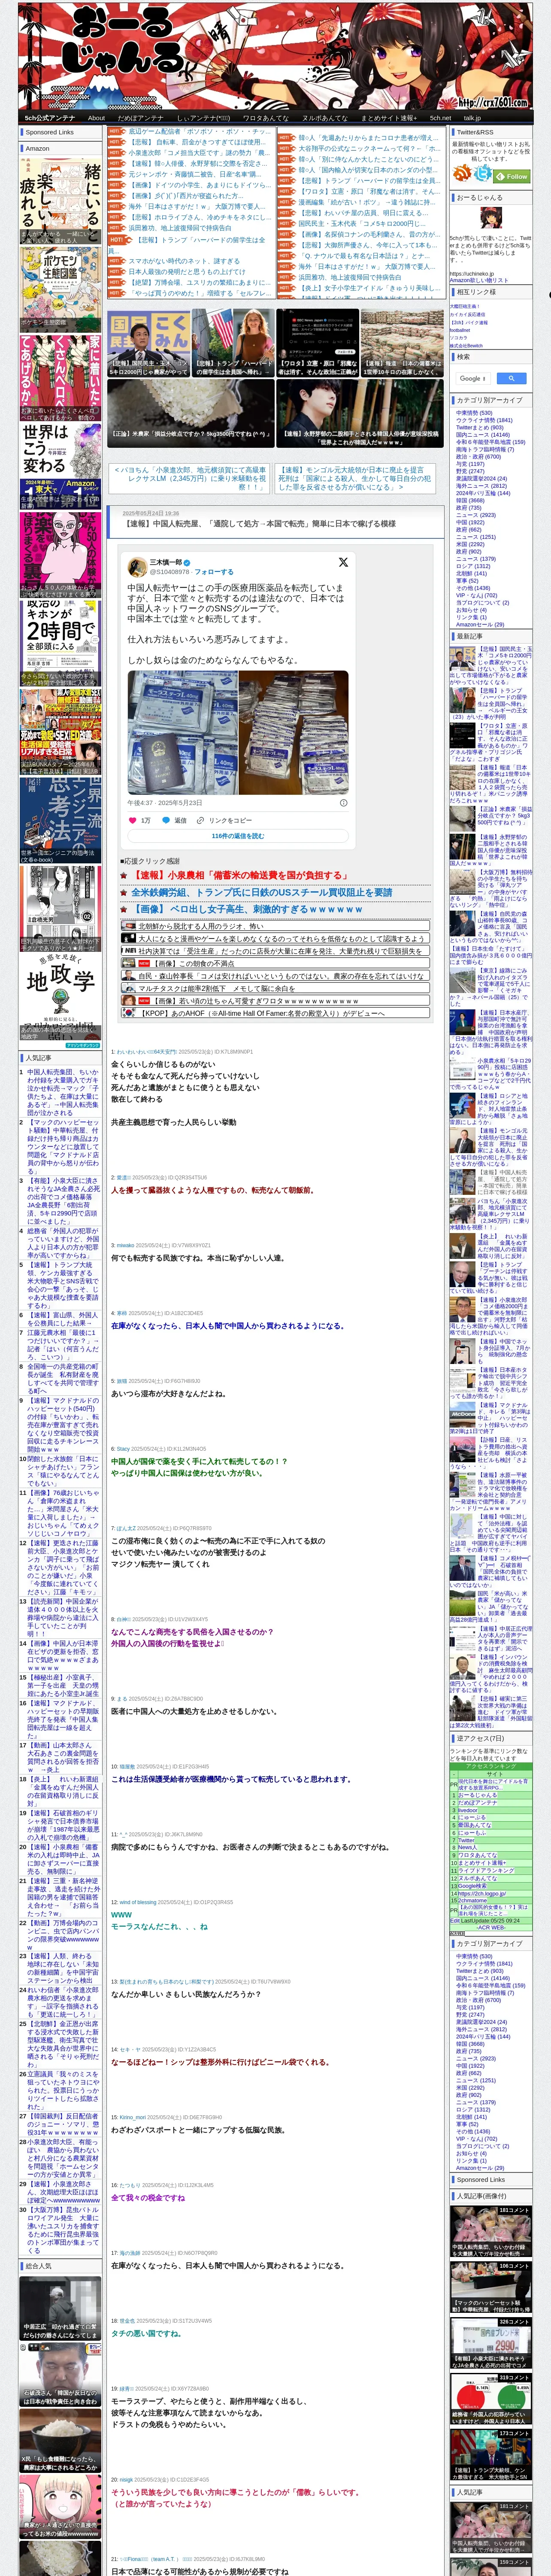Open the talk.jp nav item
The height and width of the screenshot is (2576, 551).
(472, 118)
